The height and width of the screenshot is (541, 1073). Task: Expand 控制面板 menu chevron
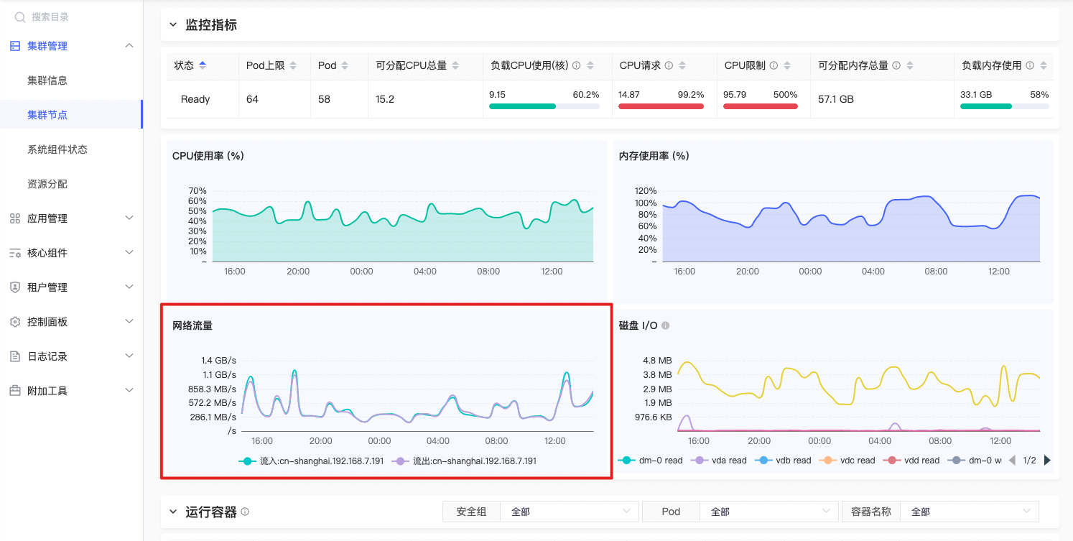click(x=129, y=322)
